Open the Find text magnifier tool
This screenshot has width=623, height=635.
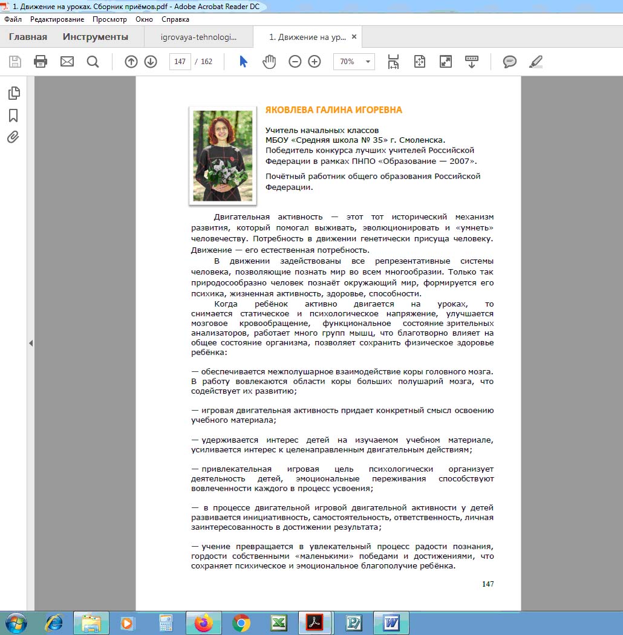(x=93, y=62)
